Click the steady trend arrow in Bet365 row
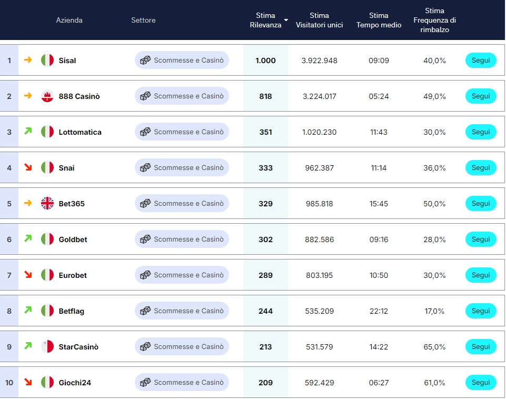The height and width of the screenshot is (399, 506). (x=28, y=203)
